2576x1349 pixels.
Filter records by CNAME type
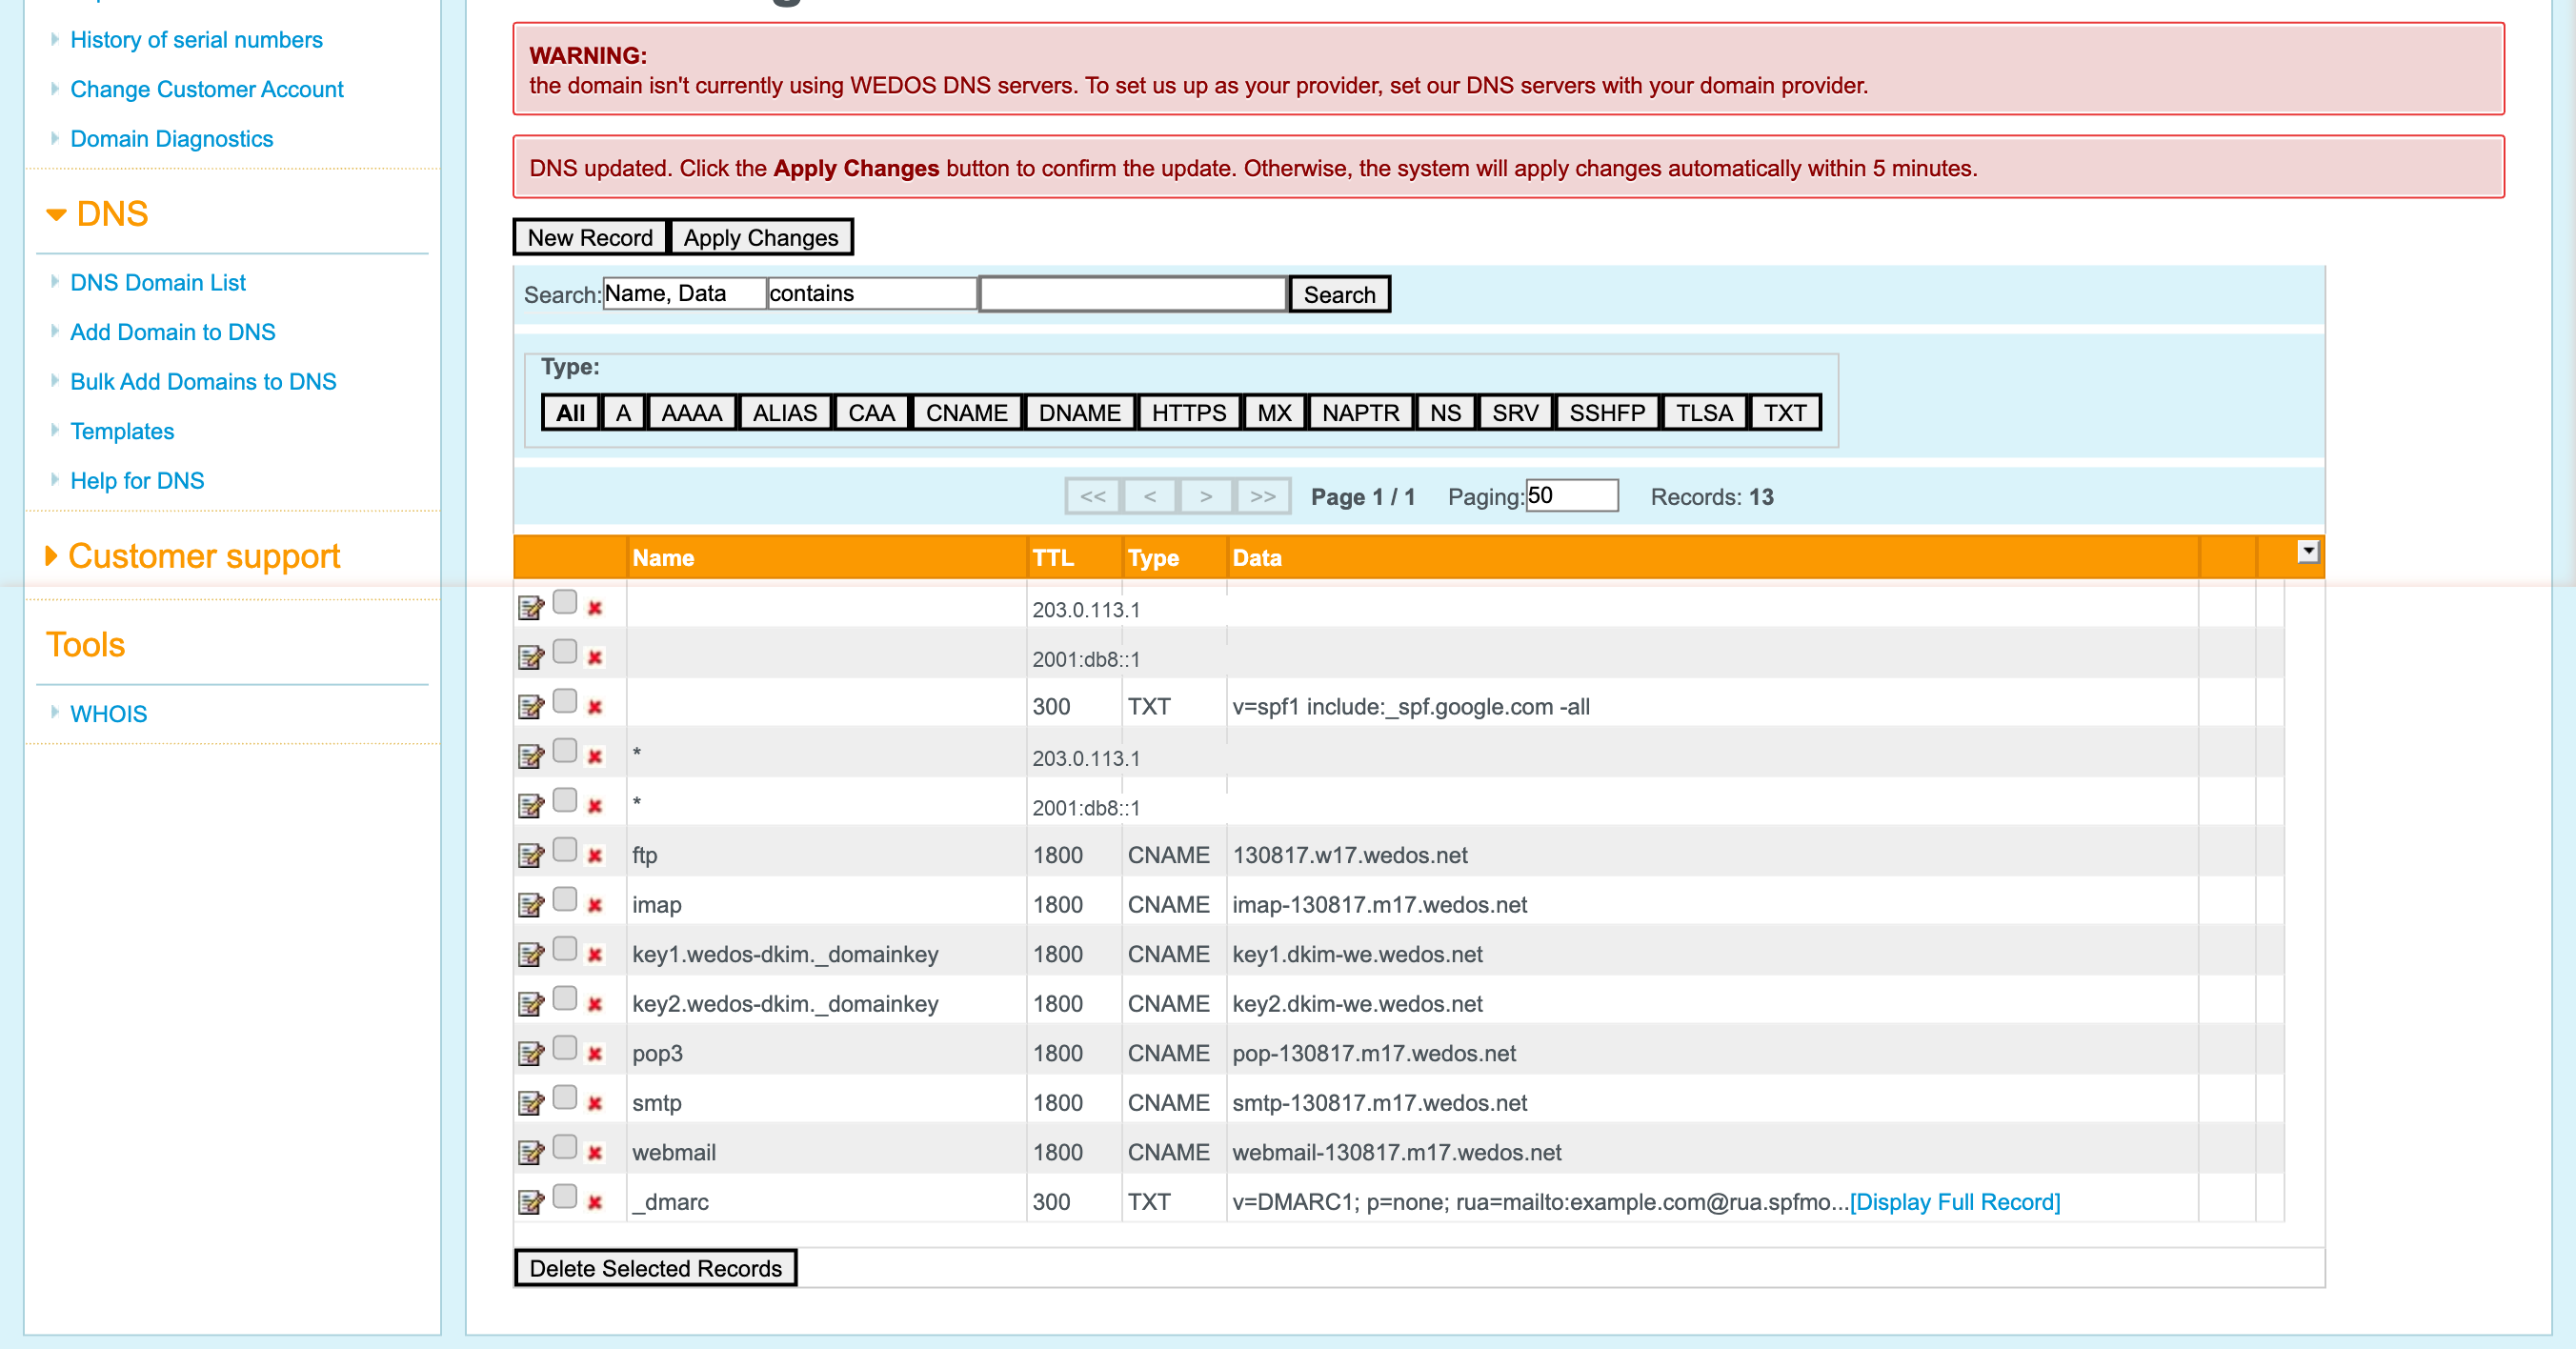coord(965,412)
